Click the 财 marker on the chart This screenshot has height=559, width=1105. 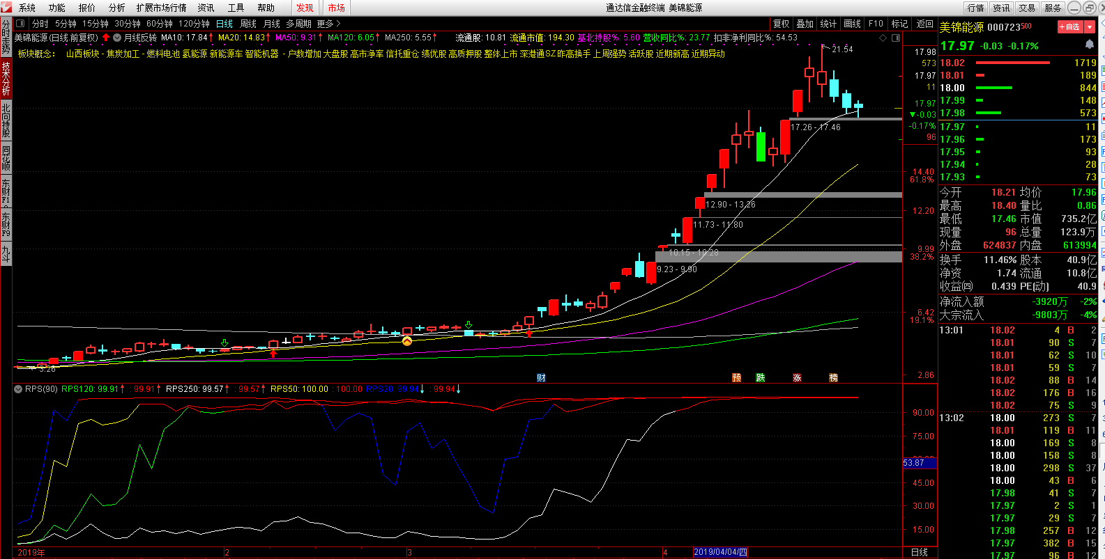pyautogui.click(x=541, y=377)
